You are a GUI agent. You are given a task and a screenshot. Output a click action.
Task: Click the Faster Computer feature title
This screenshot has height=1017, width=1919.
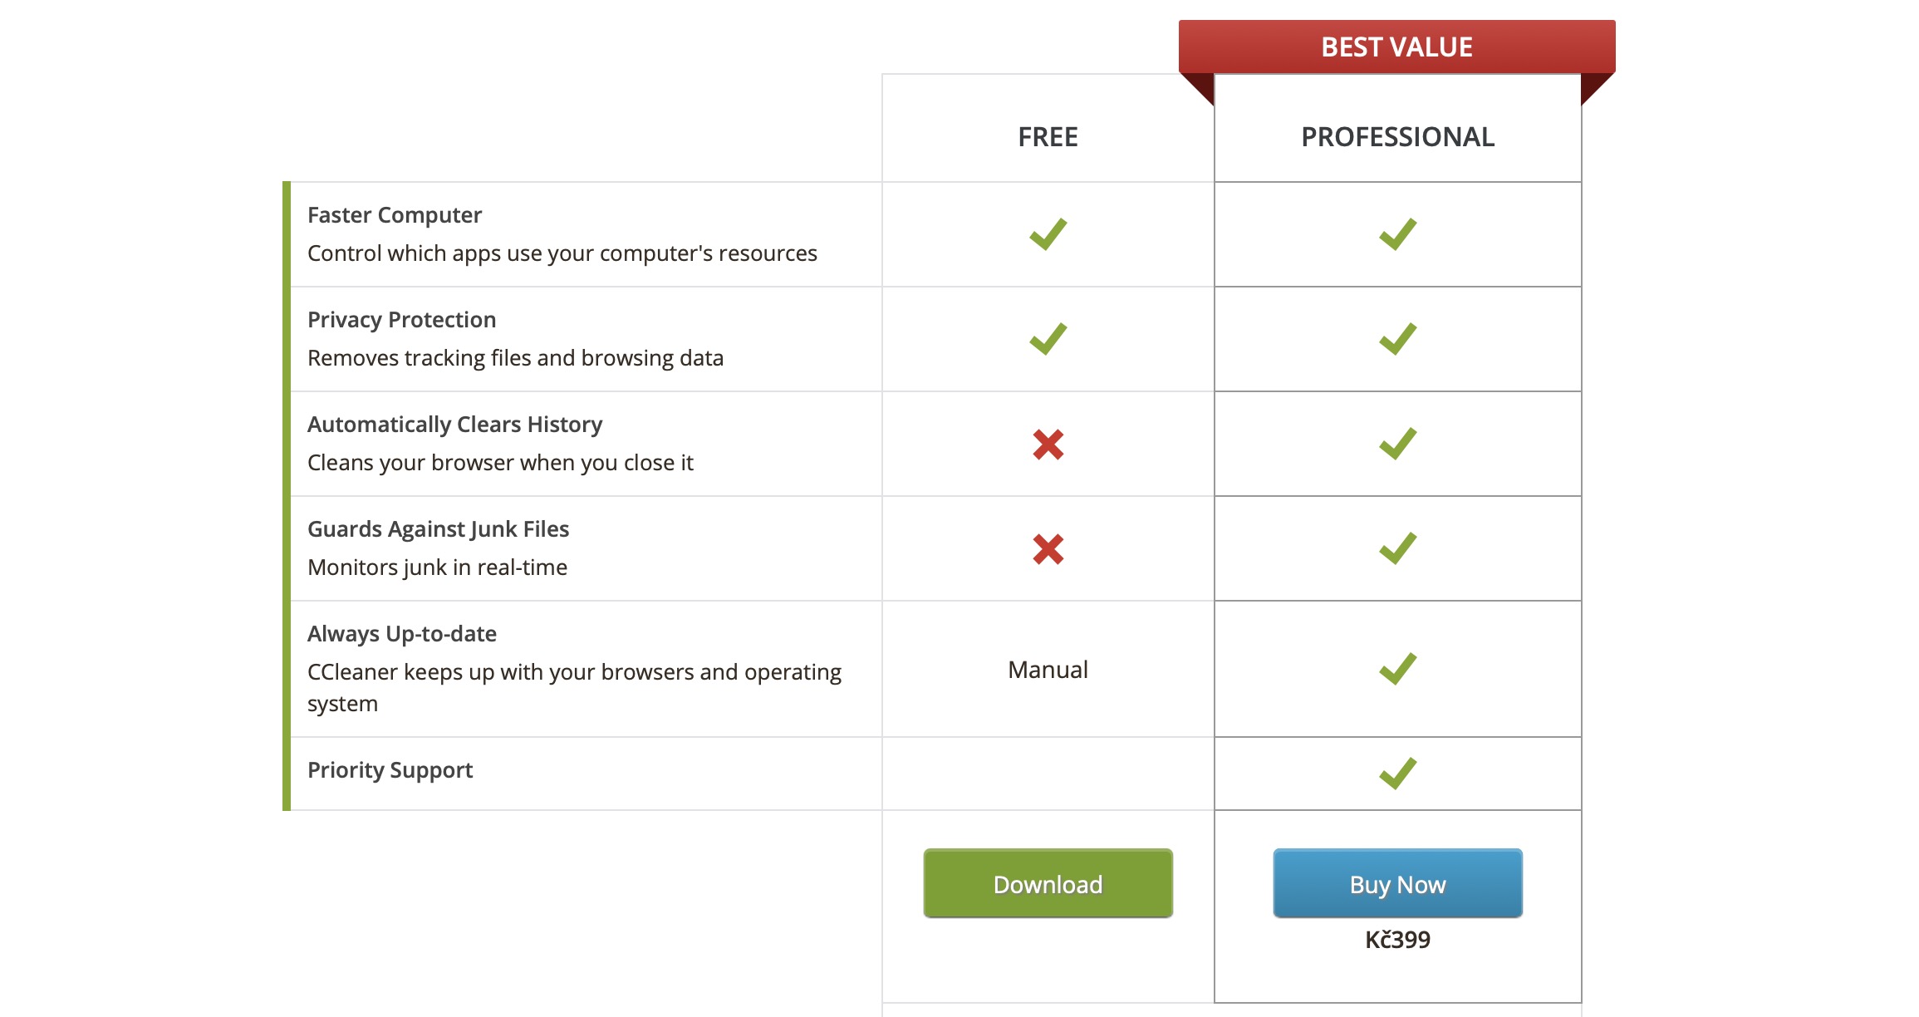pos(395,215)
